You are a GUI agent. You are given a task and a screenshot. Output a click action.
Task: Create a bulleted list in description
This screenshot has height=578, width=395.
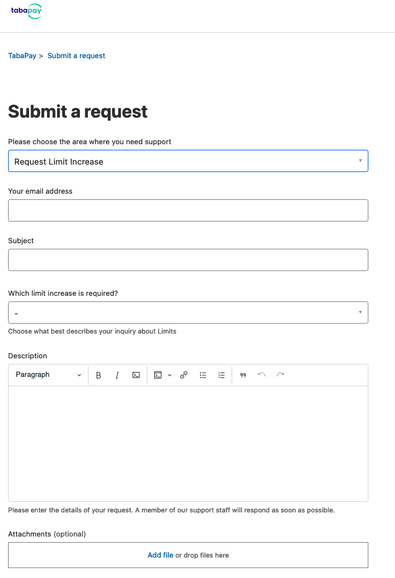pyautogui.click(x=203, y=375)
